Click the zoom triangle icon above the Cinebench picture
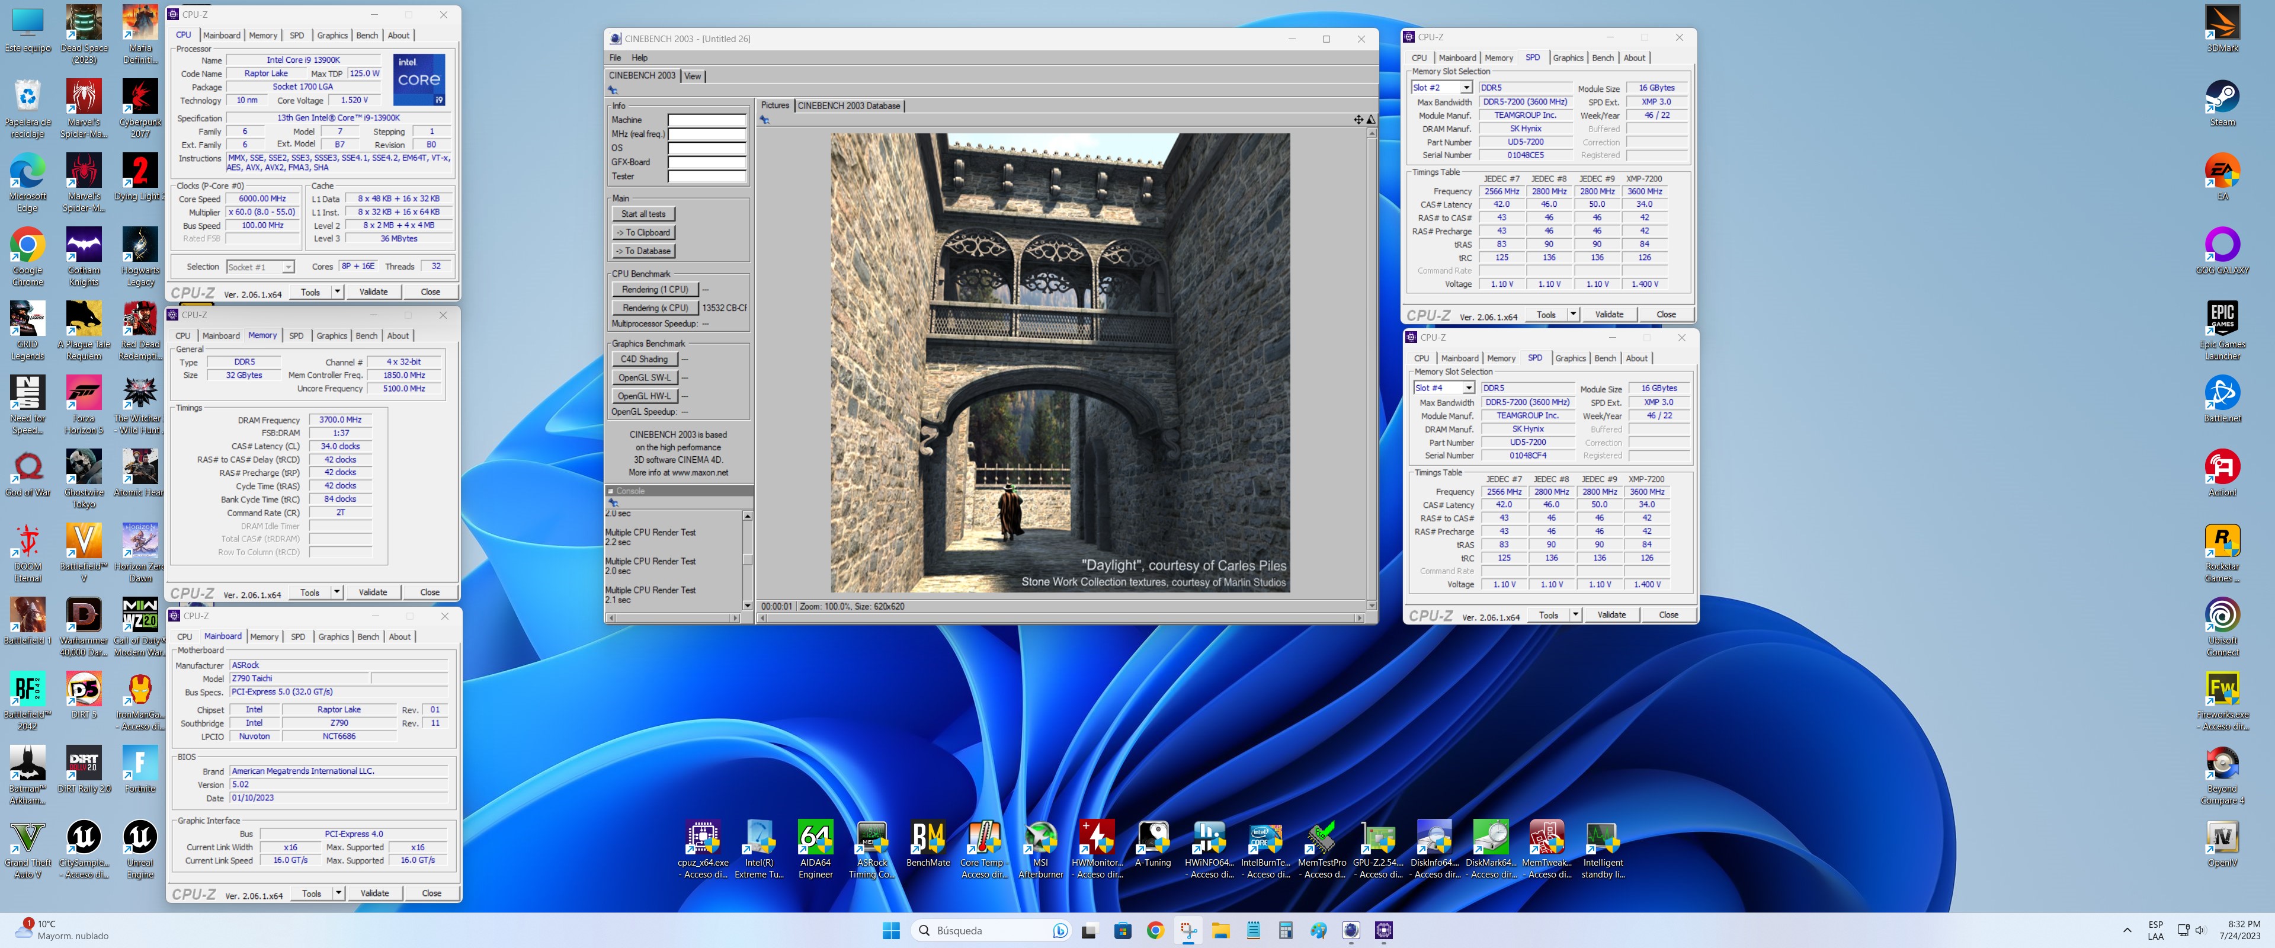The image size is (2275, 948). (1371, 119)
